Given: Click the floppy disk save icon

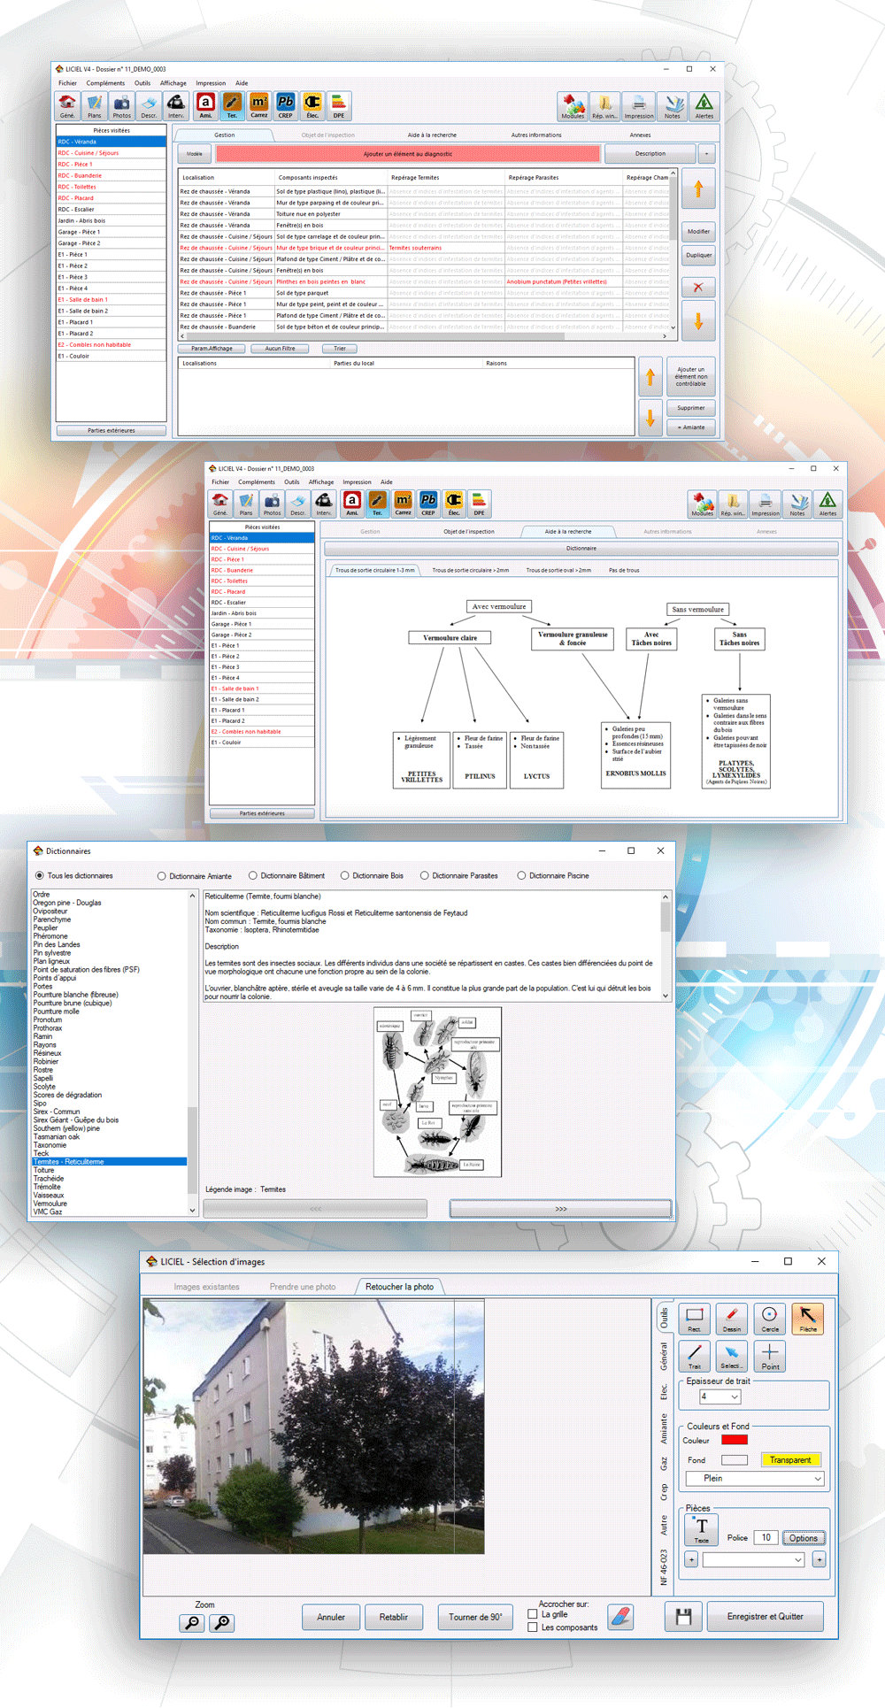Looking at the screenshot, I should coord(683,1617).
